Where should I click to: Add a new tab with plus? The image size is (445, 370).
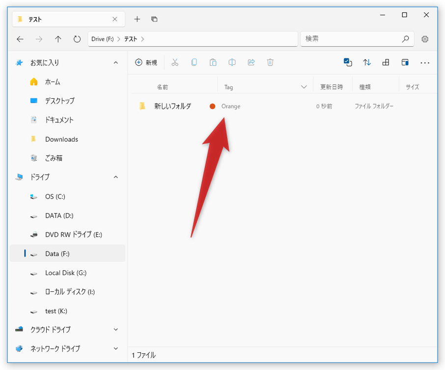137,19
